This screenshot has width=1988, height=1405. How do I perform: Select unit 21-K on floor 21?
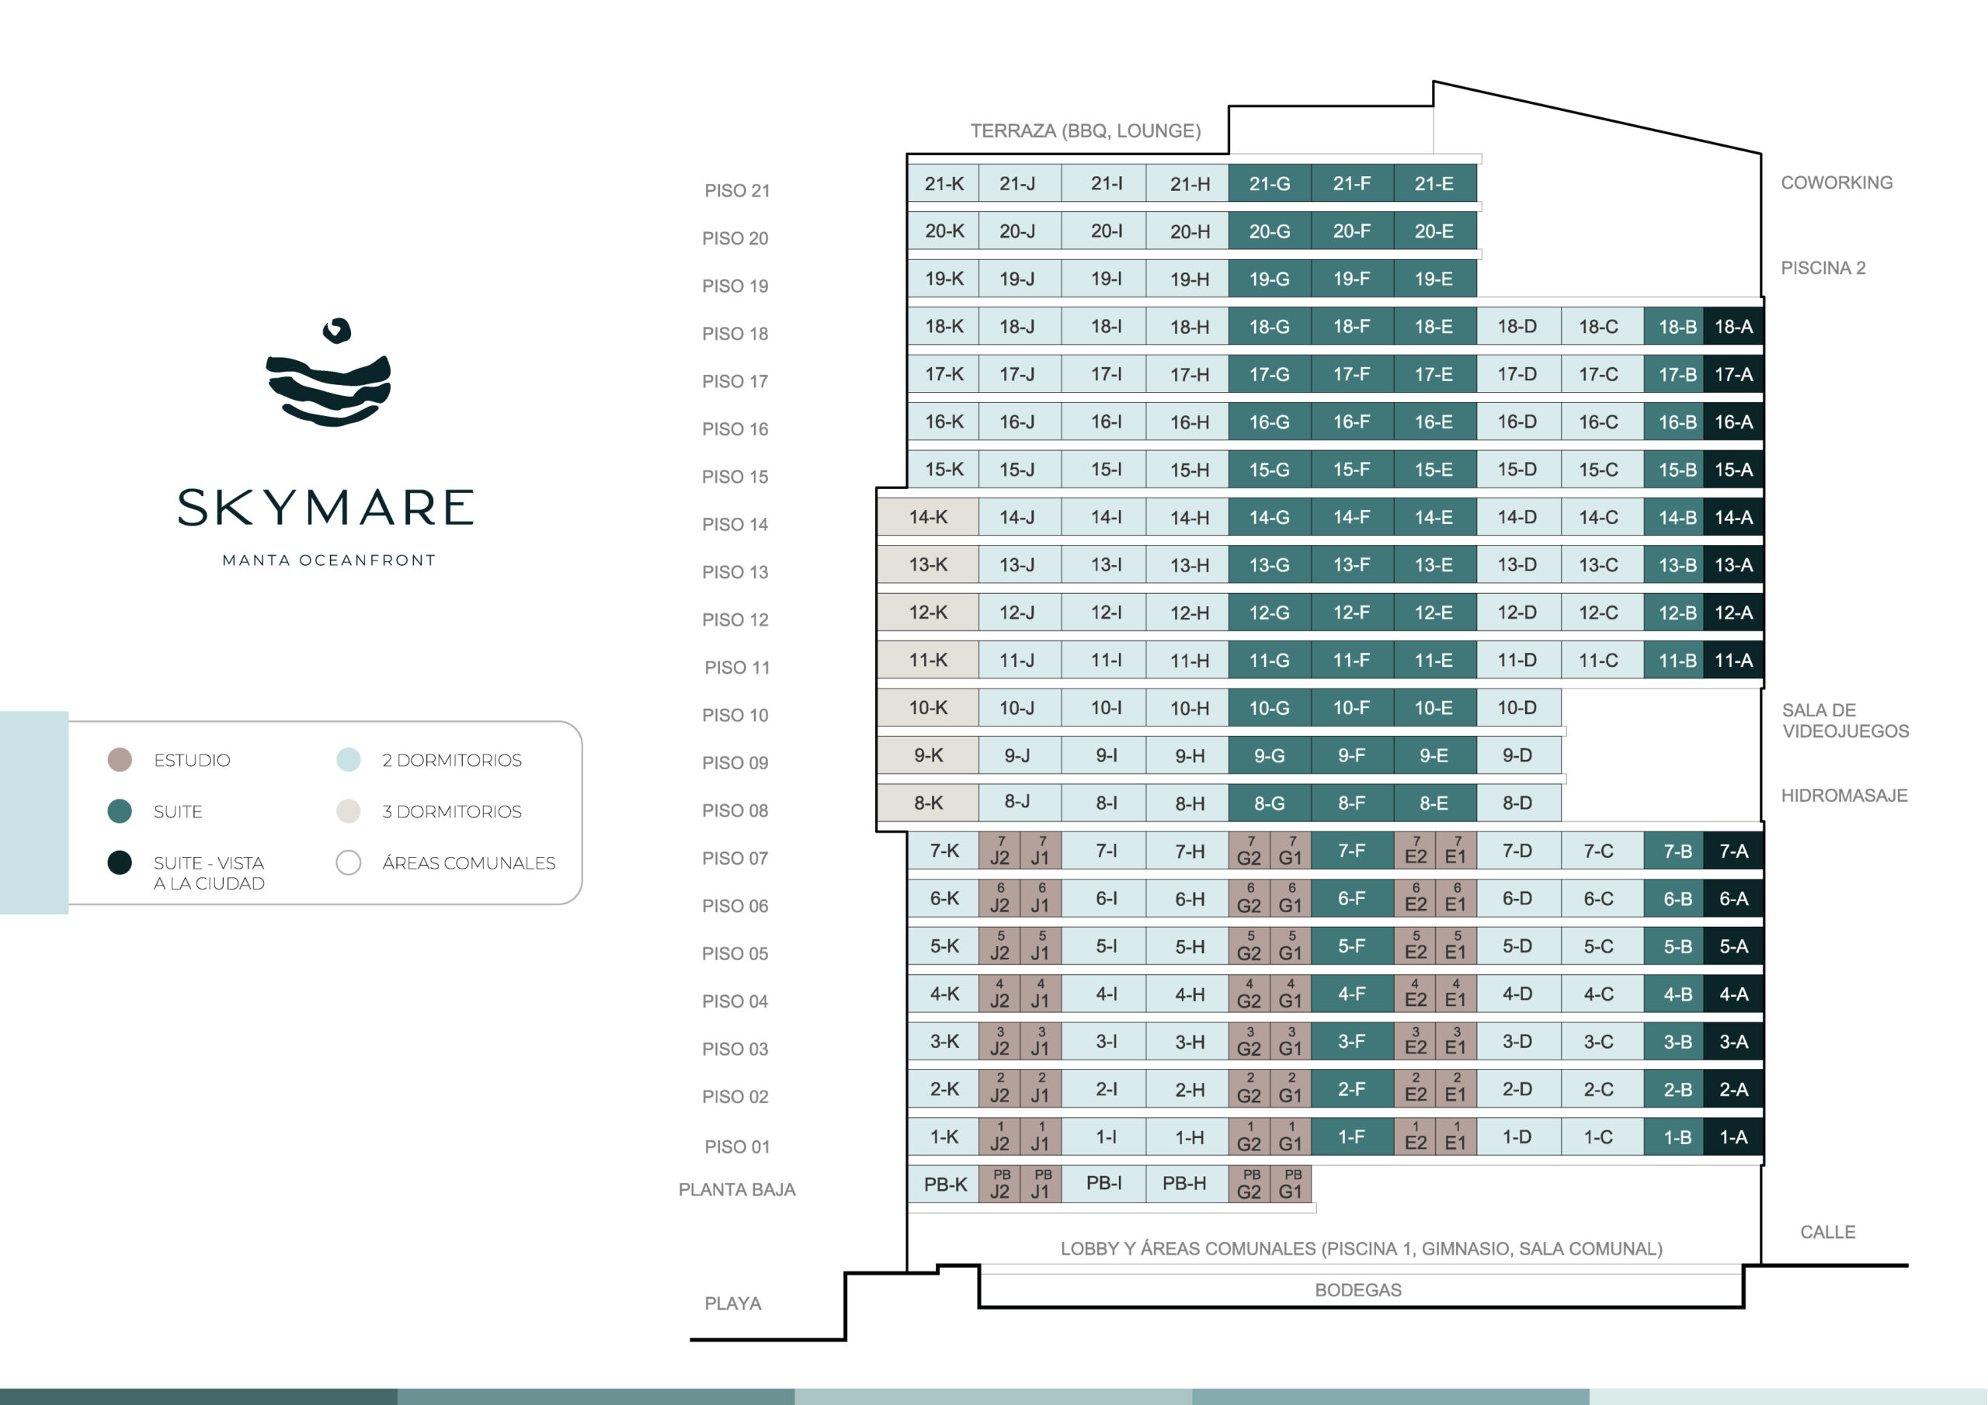[944, 183]
